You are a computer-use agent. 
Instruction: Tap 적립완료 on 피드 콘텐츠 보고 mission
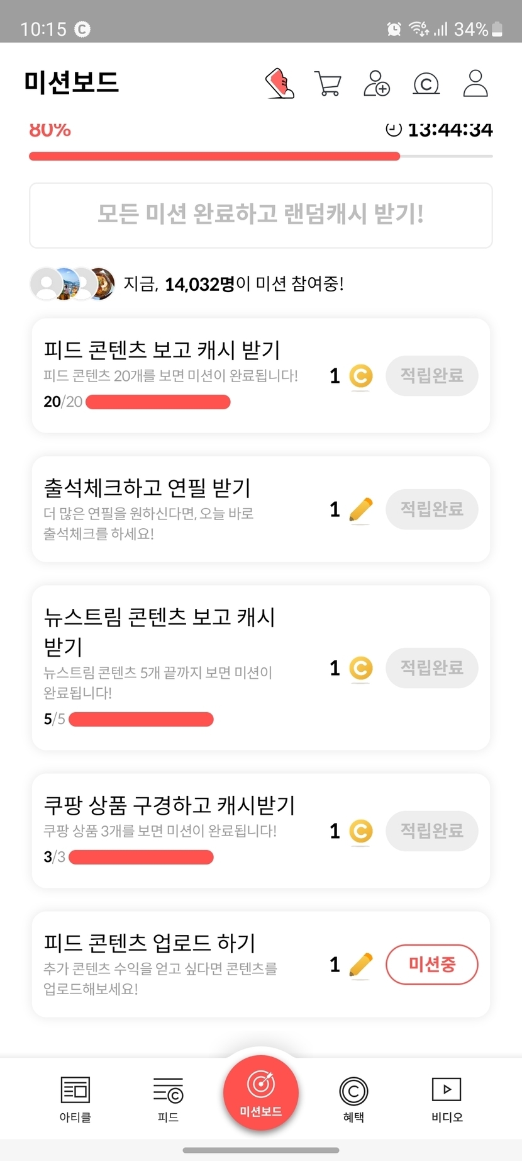click(432, 376)
